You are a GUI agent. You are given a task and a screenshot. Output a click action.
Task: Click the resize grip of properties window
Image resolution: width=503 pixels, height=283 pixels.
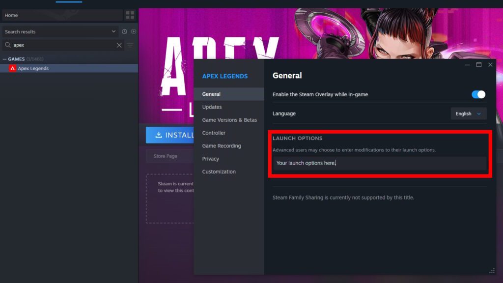point(492,271)
